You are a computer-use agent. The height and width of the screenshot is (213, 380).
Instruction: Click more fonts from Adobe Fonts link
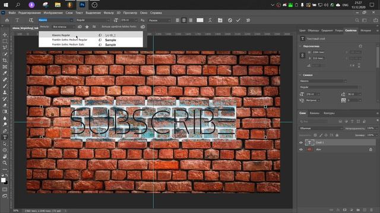coord(119,27)
